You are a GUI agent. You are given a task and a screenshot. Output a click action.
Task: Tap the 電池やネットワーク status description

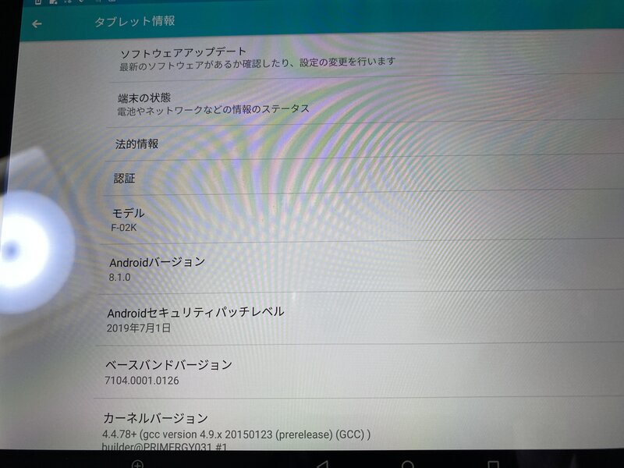pos(212,109)
